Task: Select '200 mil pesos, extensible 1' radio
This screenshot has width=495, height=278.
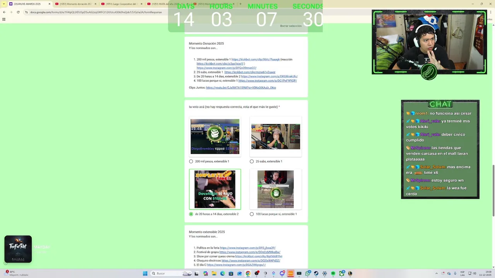Action: pos(191,161)
